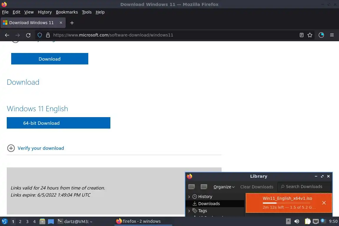The height and width of the screenshot is (226, 339).
Task: Close the Library window
Action: tap(328, 176)
